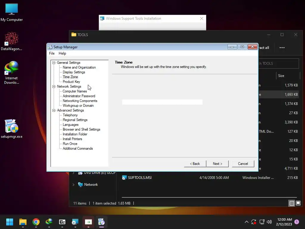
Task: Collapse the Advanced Settings tree node
Action: coord(54,110)
